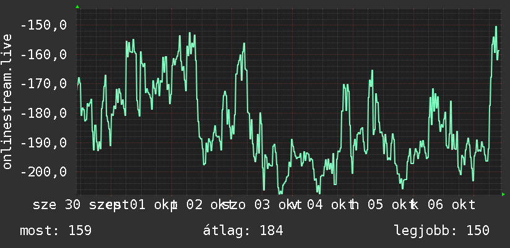The width and height of the screenshot is (510, 248).
Task: Click the -180,0 y-axis label
Action: (43, 113)
